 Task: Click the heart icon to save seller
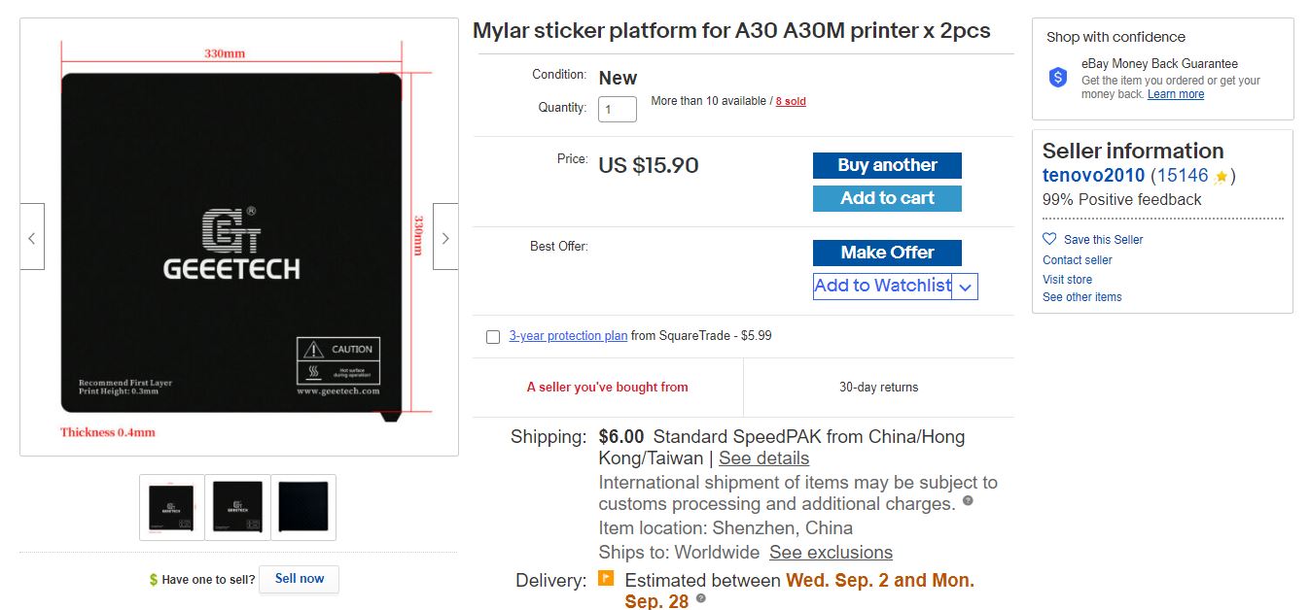pyautogui.click(x=1049, y=239)
